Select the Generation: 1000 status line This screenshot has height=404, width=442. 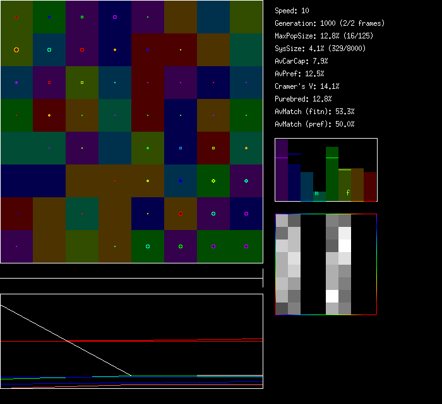click(329, 23)
